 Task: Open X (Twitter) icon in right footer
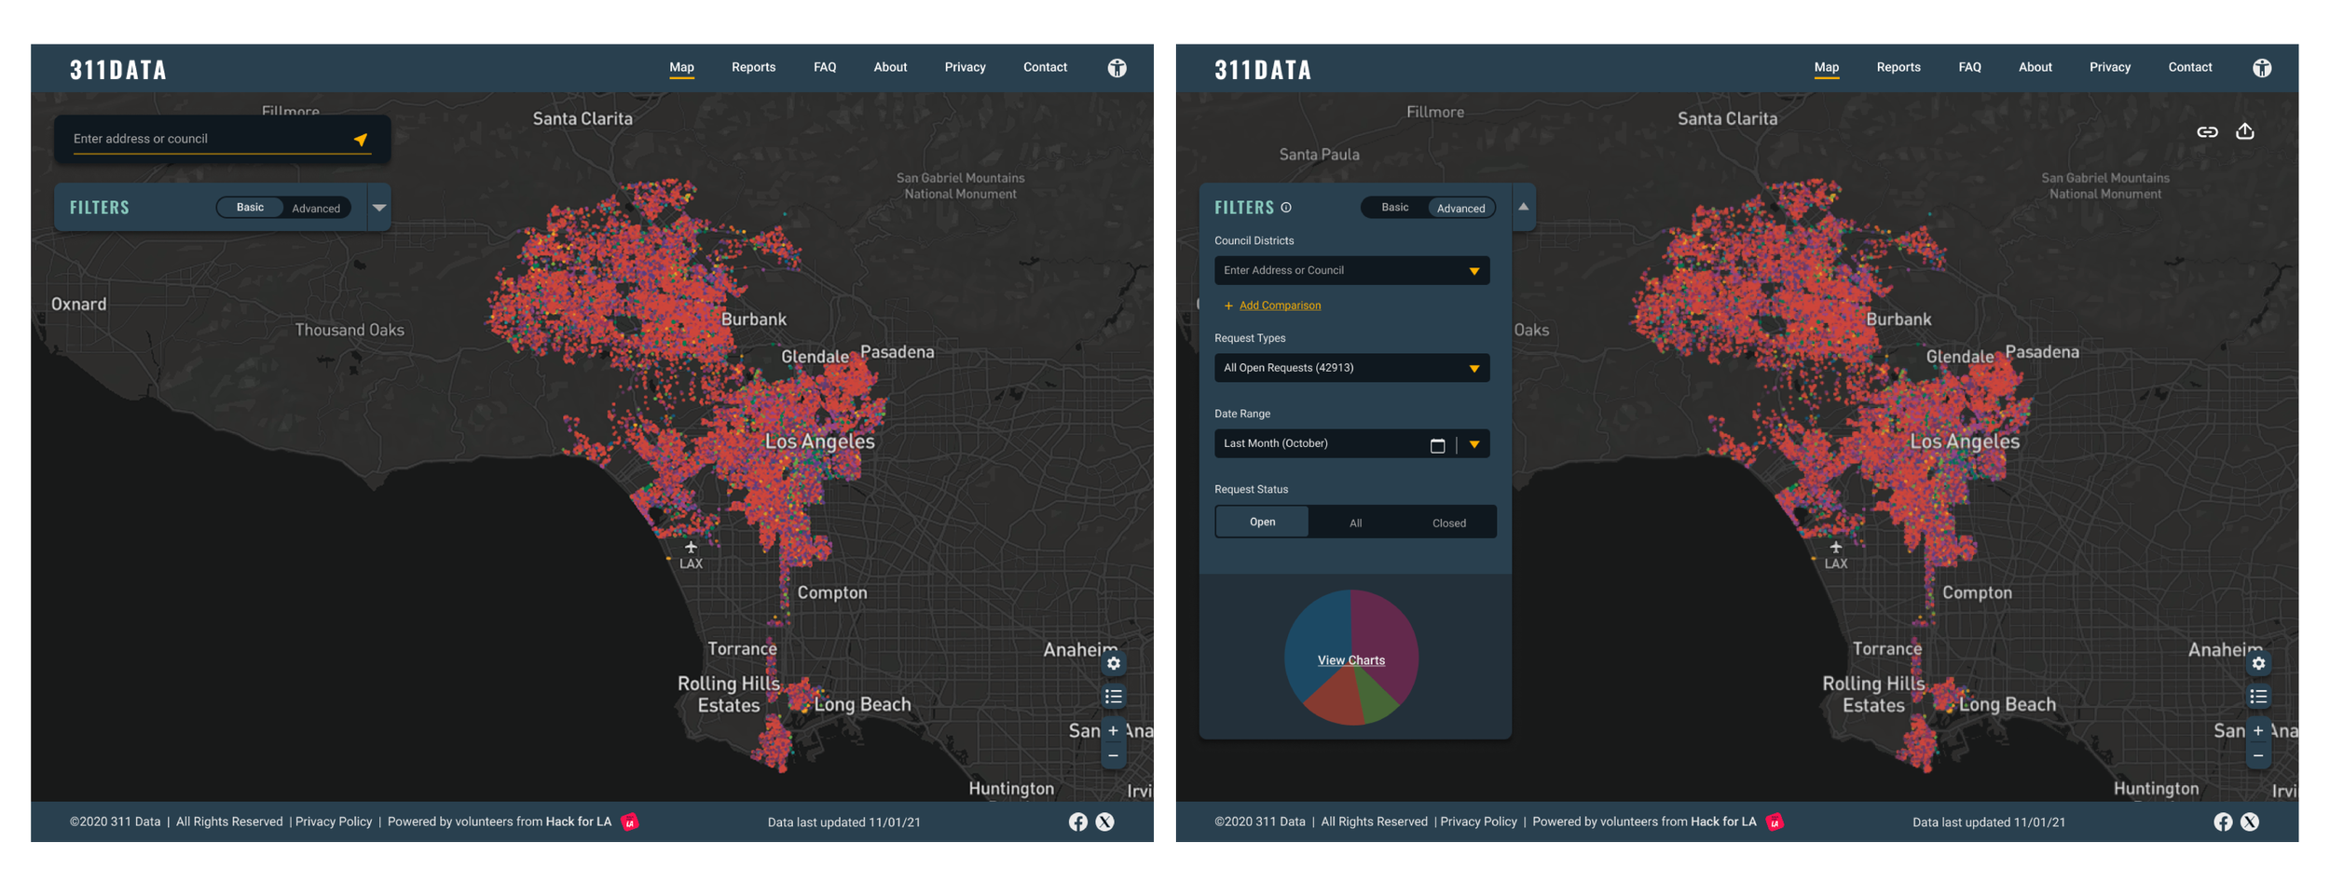[2250, 822]
